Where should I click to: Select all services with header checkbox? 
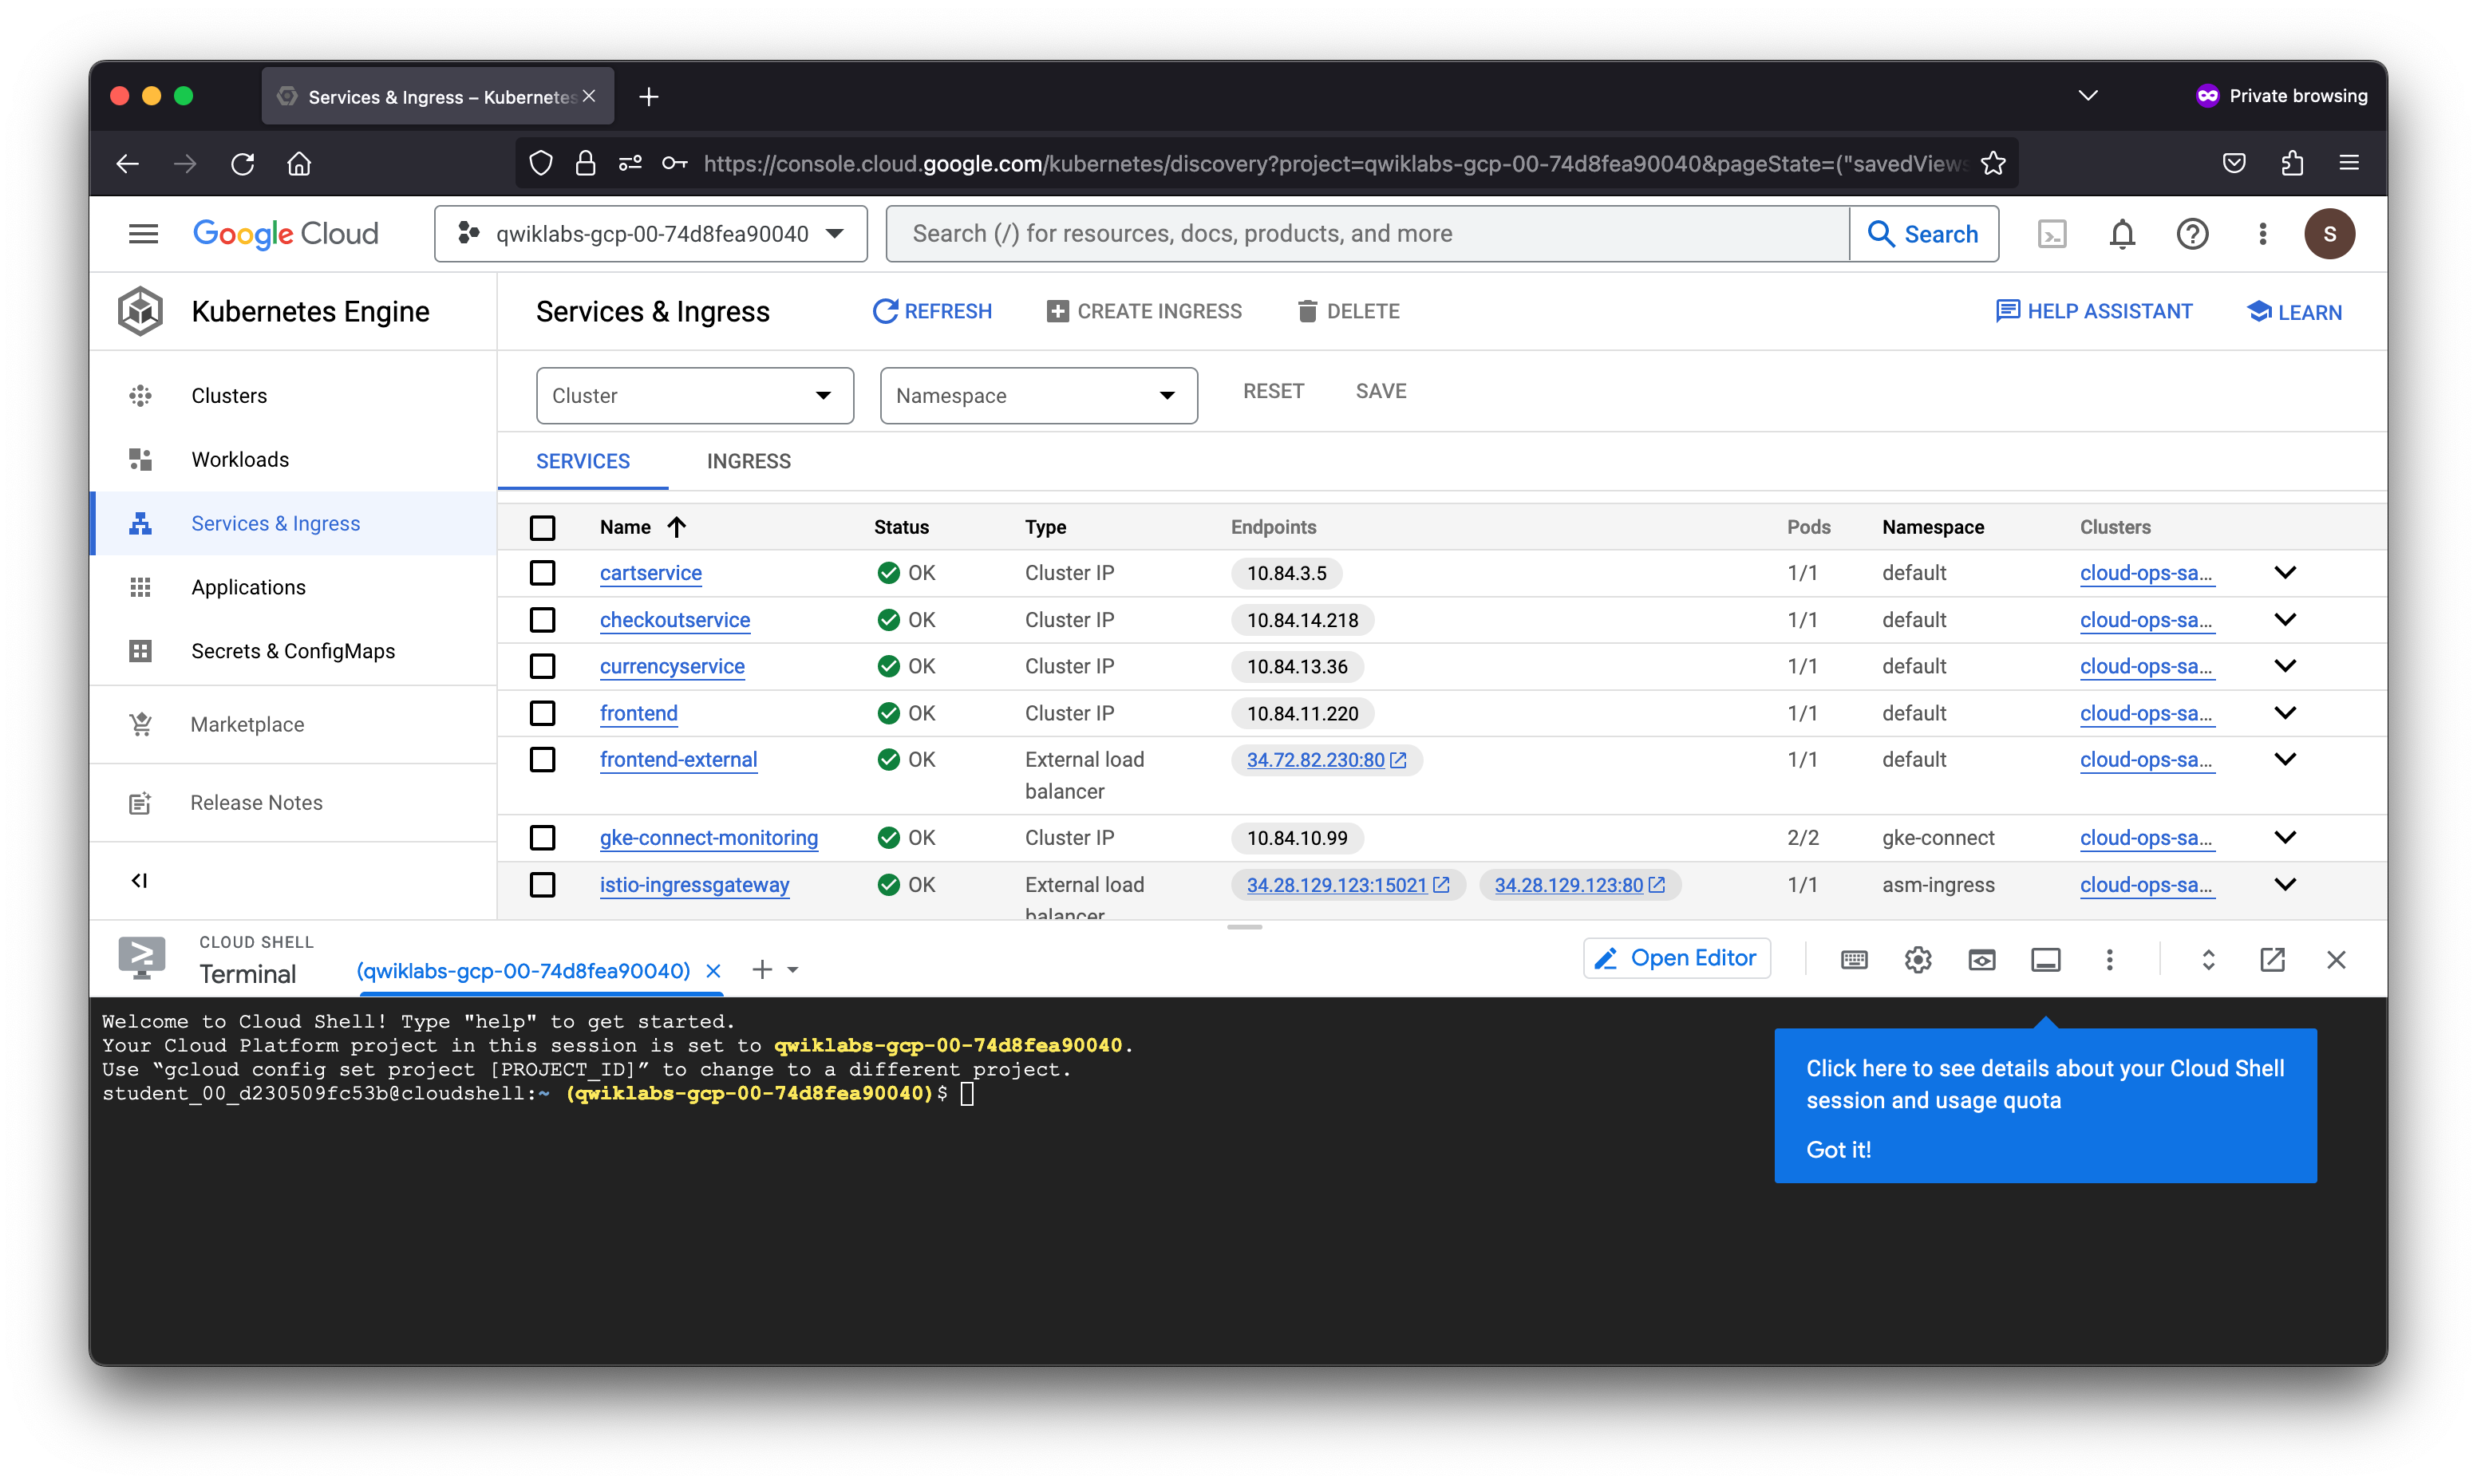542,528
